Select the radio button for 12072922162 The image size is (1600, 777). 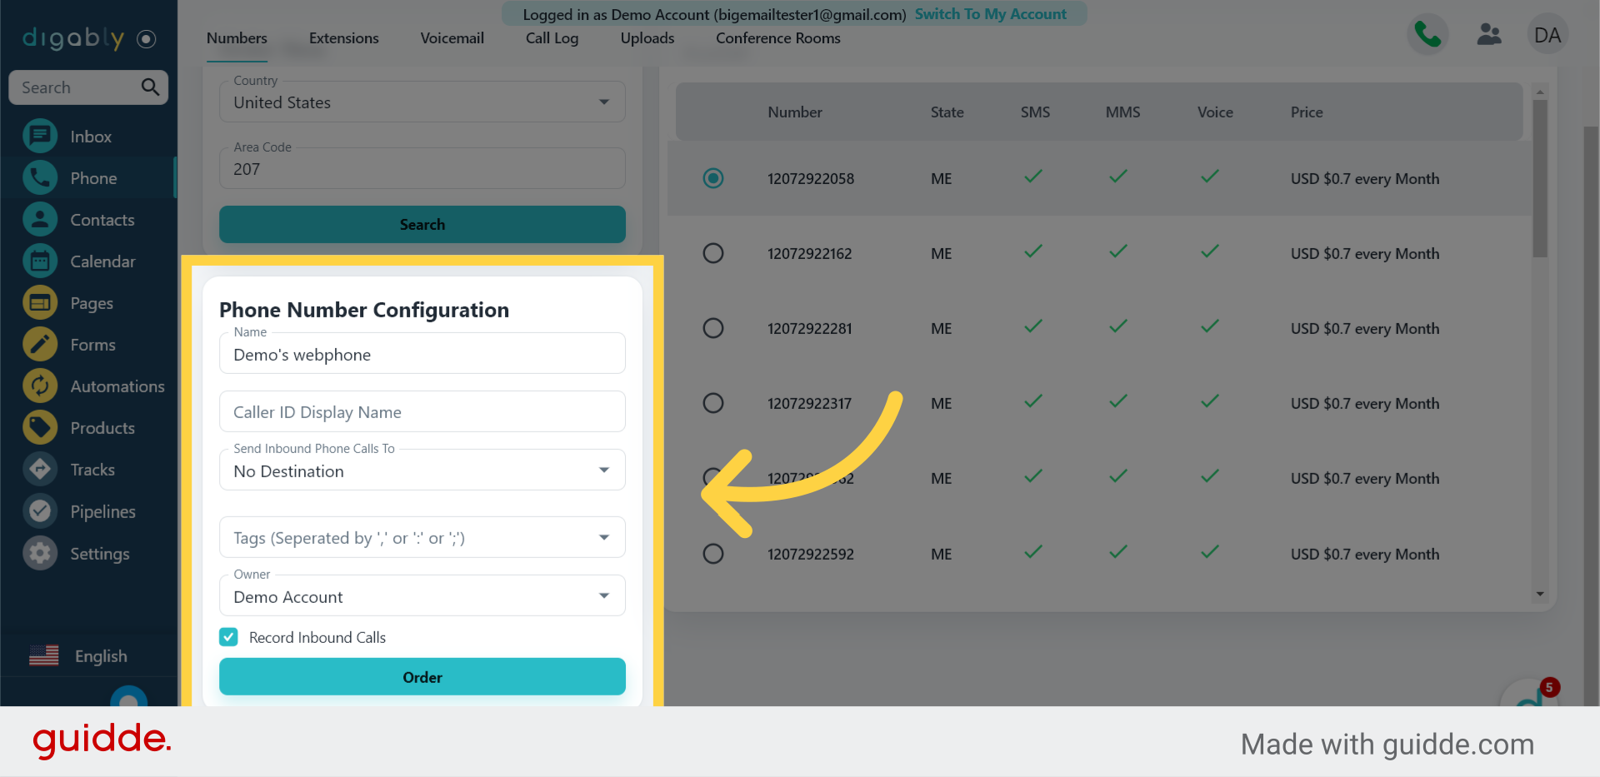click(x=713, y=253)
